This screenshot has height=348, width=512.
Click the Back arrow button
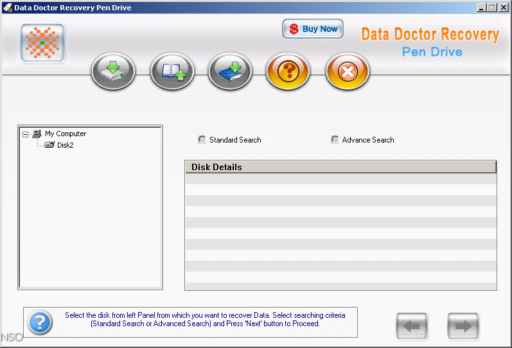point(412,326)
